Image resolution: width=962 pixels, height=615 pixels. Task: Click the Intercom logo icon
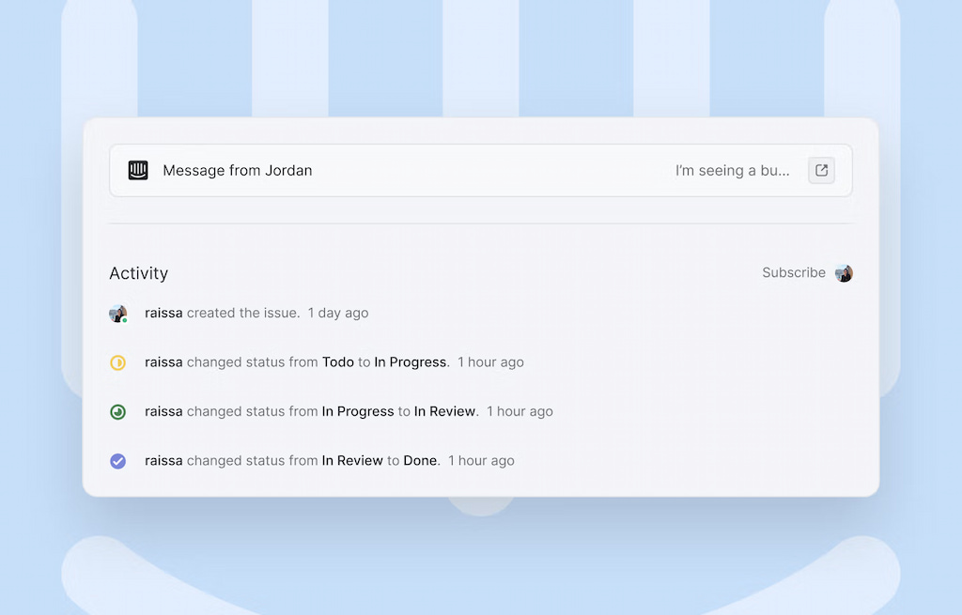[x=138, y=171]
